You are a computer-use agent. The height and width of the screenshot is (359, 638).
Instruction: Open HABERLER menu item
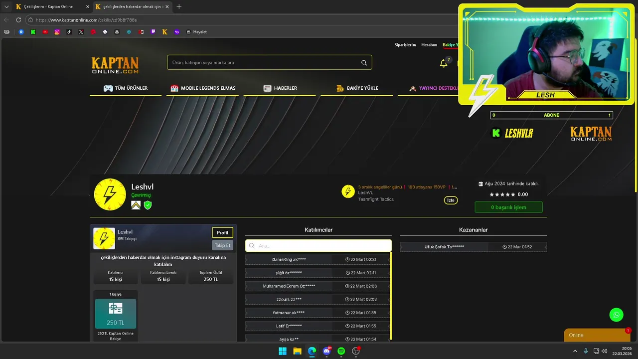[280, 88]
